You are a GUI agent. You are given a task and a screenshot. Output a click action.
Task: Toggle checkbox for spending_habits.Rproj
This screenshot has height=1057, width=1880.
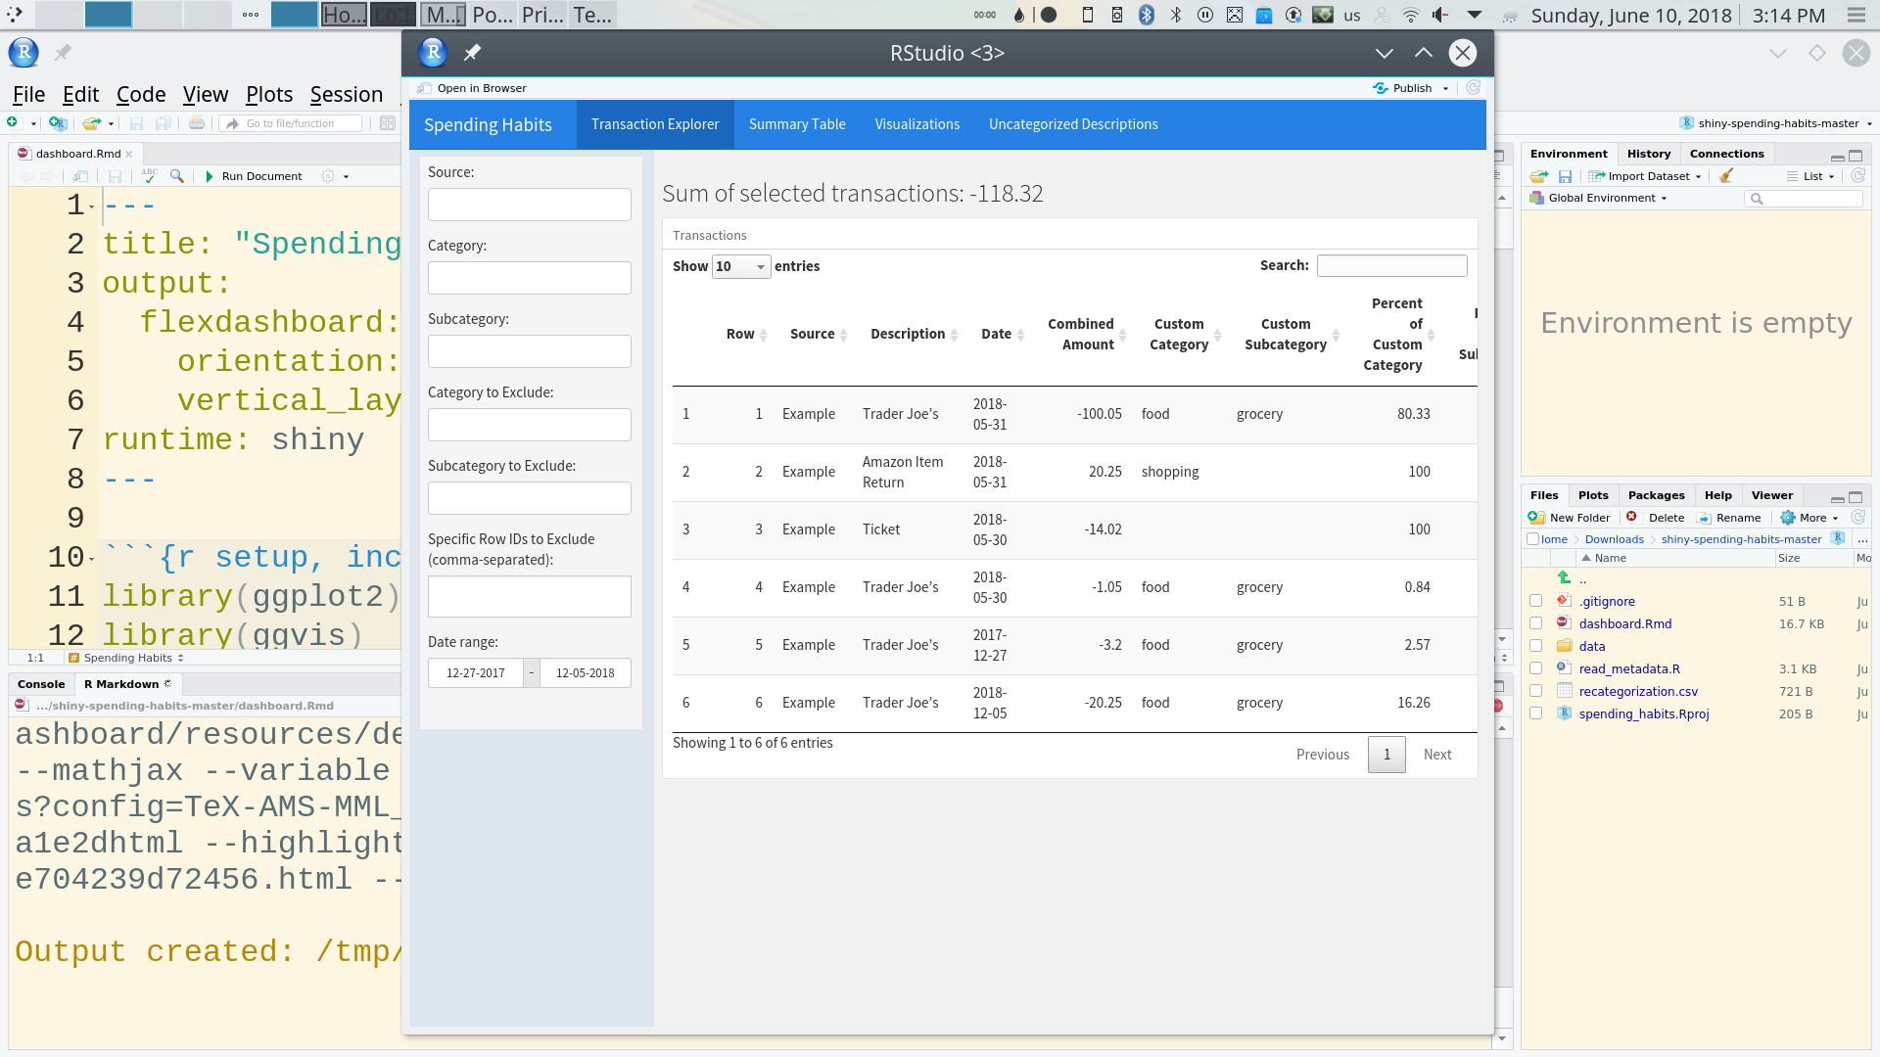(x=1535, y=713)
